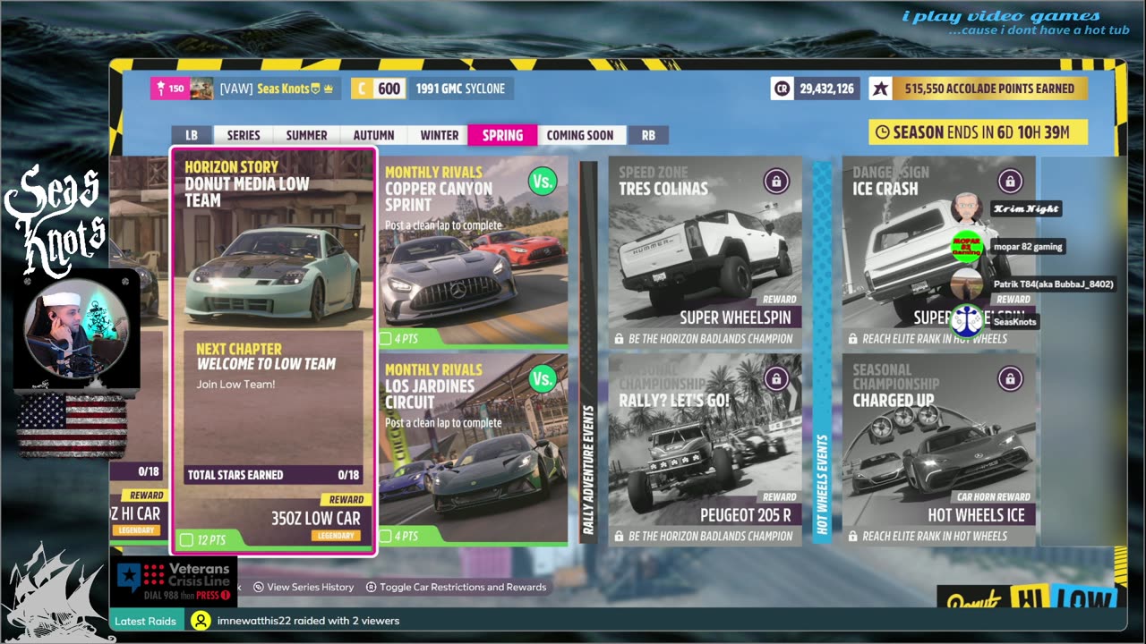Select the Ice Crash Danger Sign card
The height and width of the screenshot is (644, 1146).
click(938, 252)
